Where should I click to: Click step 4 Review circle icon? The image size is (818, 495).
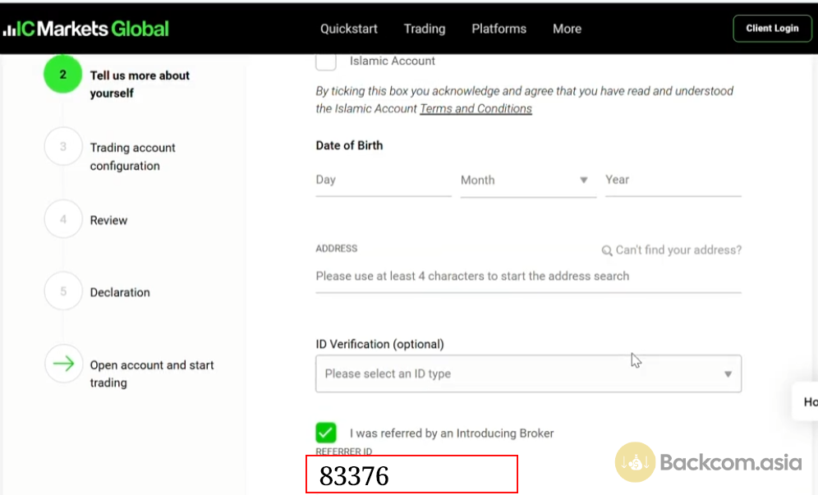(63, 220)
